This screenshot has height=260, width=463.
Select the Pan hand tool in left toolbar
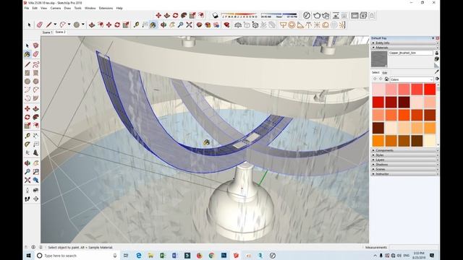pos(35,162)
